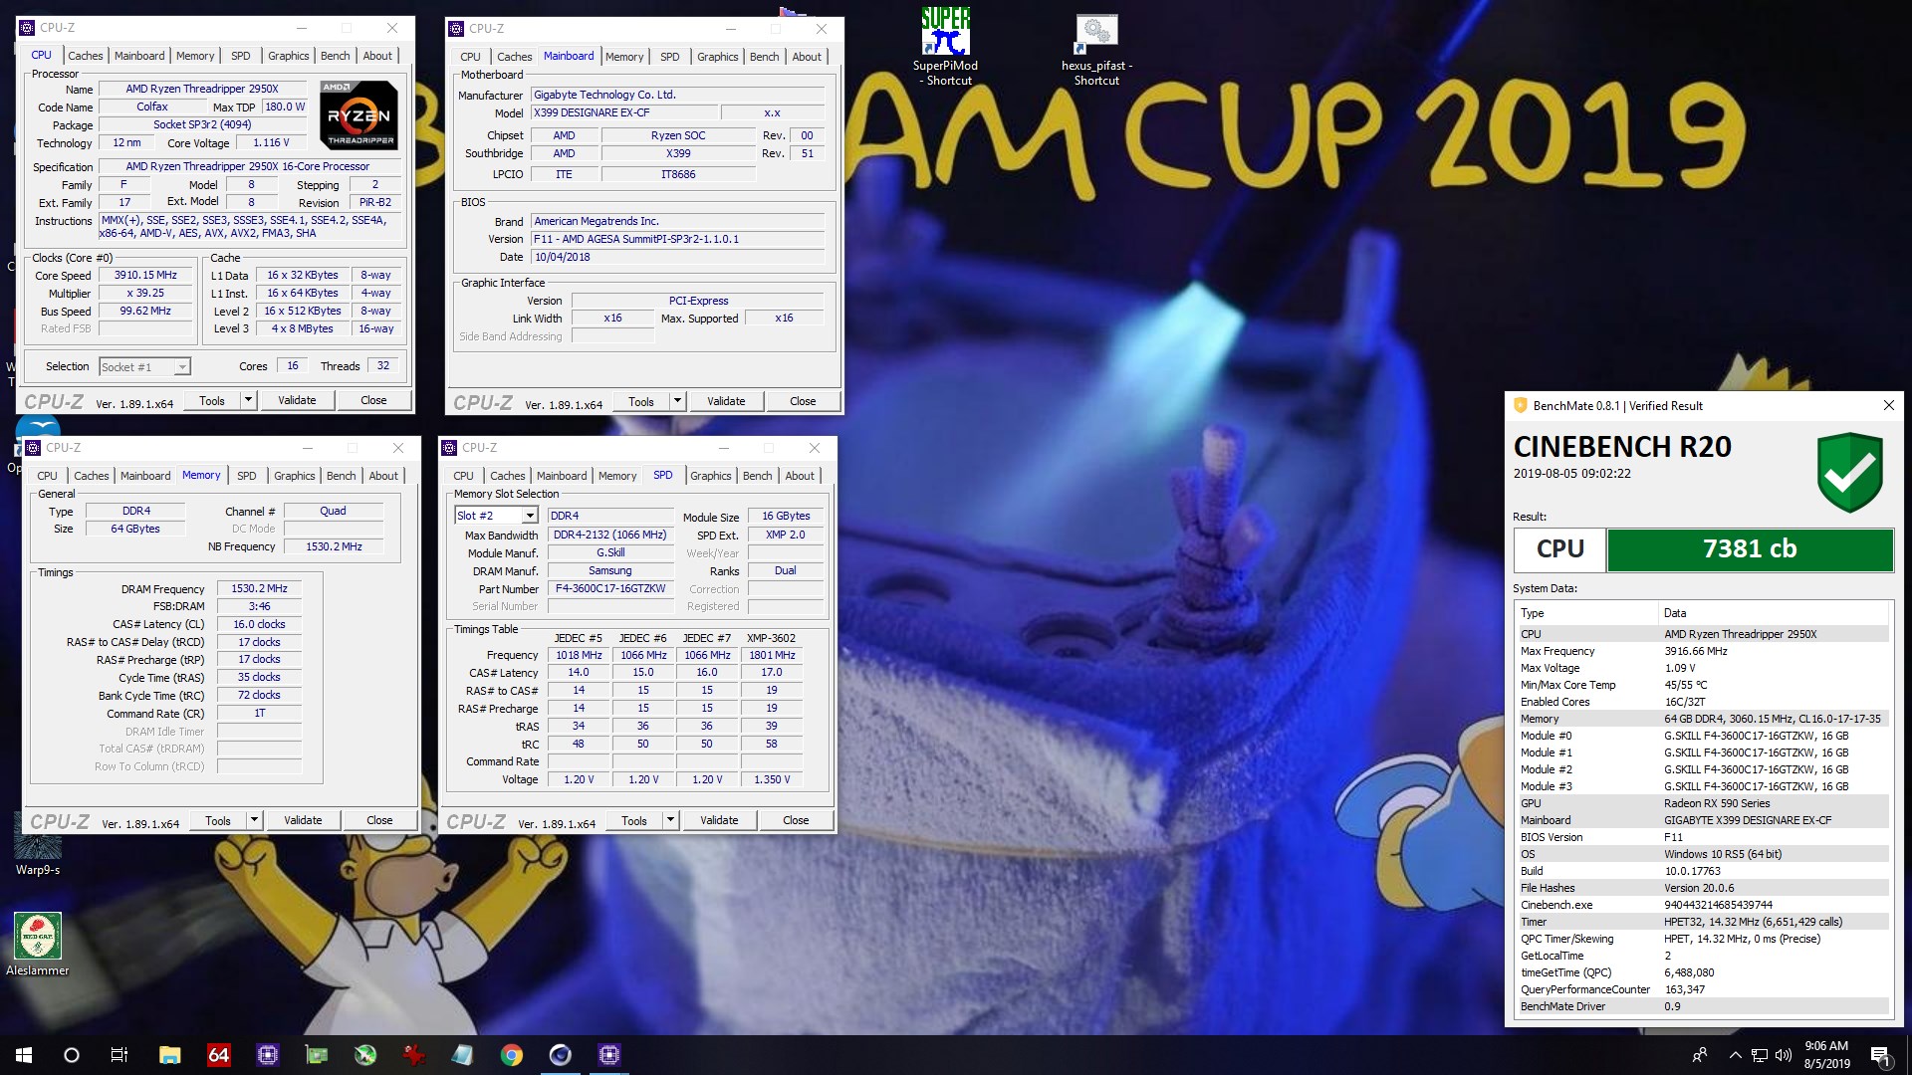Open Task View from the taskbar

pos(119,1055)
